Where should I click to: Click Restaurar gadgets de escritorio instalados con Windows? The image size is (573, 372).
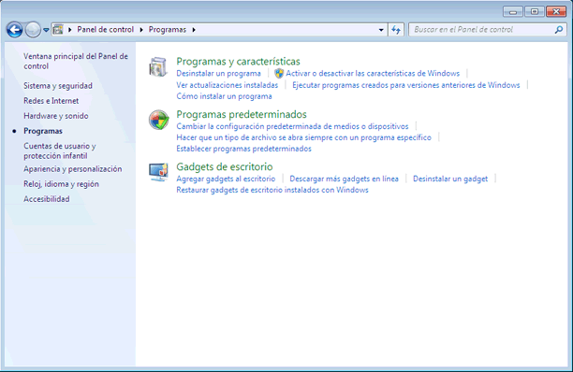point(272,190)
